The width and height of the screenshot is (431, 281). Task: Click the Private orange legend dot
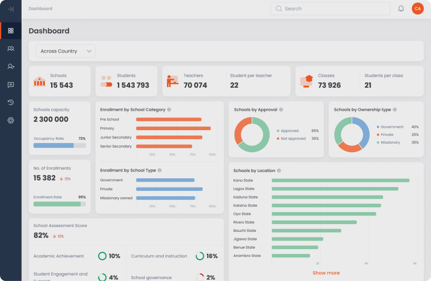pyautogui.click(x=378, y=134)
